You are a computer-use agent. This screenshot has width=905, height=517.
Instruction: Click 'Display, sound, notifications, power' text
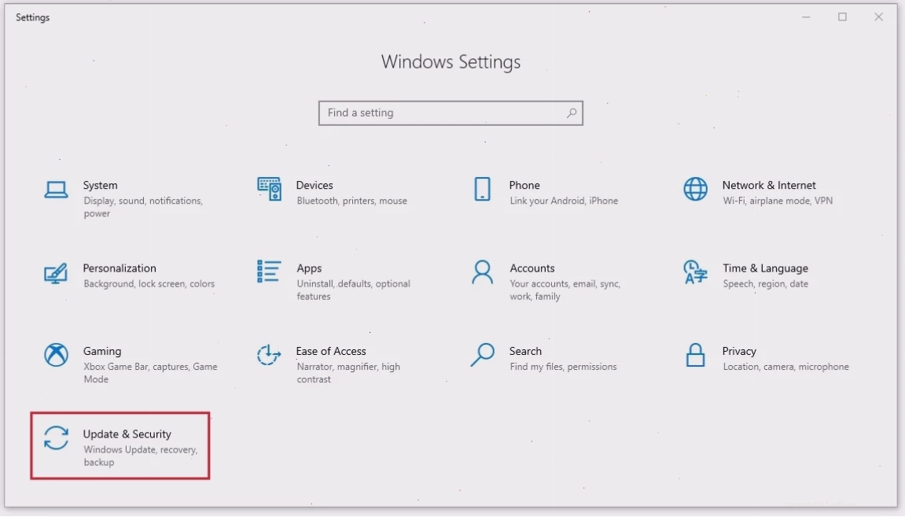tap(143, 208)
